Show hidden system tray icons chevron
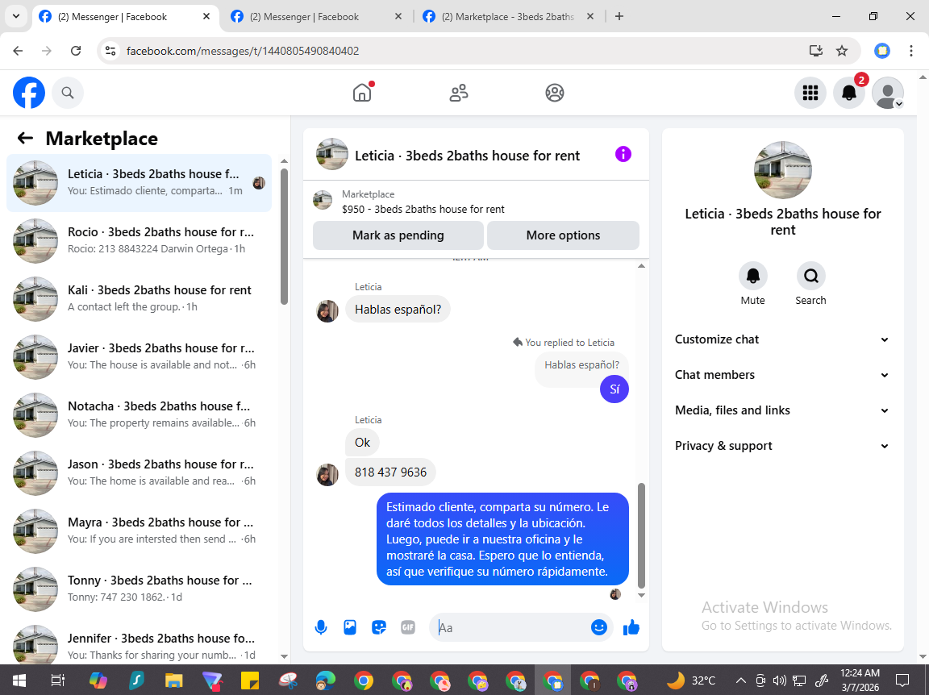The image size is (929, 695). coord(740,680)
